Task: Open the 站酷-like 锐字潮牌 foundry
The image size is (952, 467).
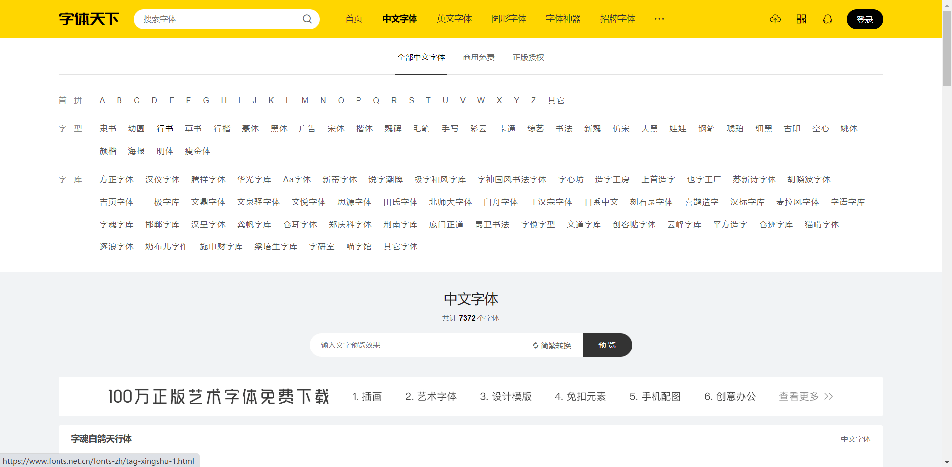Action: click(385, 180)
